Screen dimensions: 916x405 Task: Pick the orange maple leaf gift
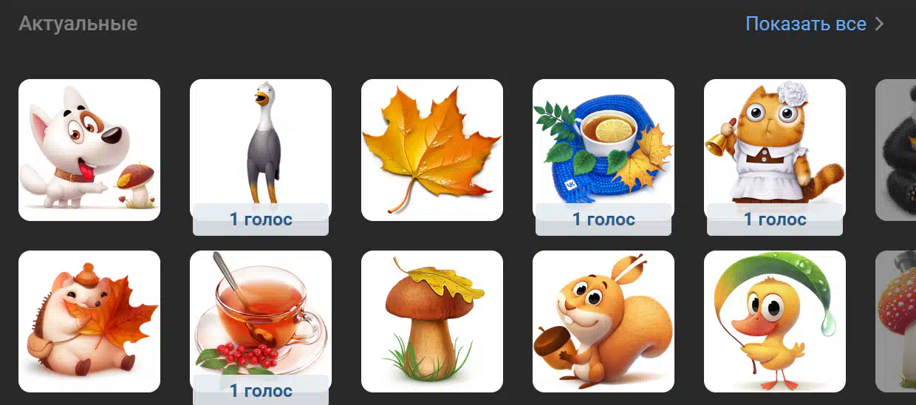[432, 150]
